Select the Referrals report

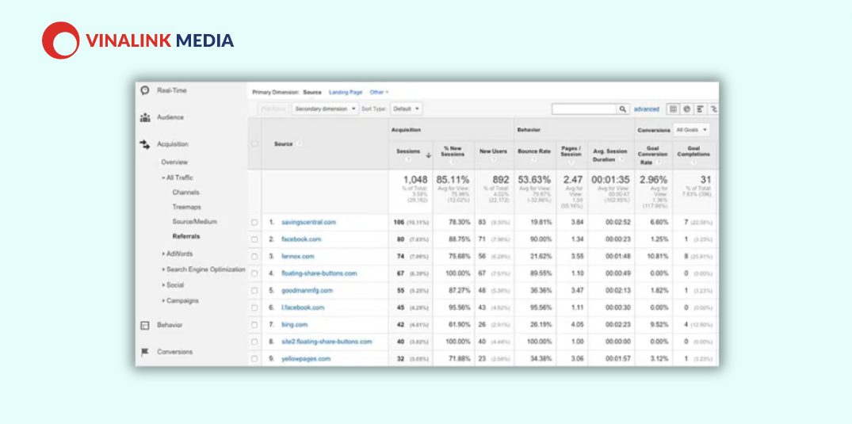pyautogui.click(x=185, y=236)
